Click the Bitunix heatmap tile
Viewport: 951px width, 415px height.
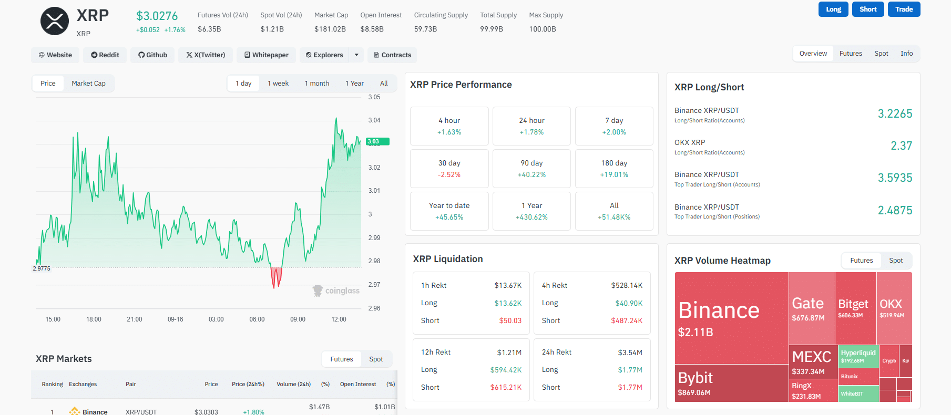click(x=859, y=377)
